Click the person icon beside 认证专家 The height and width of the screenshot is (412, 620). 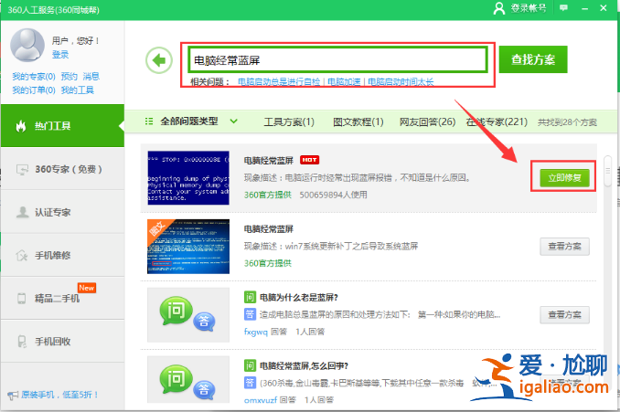(23, 212)
